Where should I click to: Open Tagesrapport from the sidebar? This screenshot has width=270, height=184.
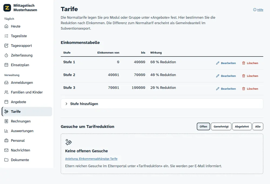pyautogui.click(x=27, y=46)
